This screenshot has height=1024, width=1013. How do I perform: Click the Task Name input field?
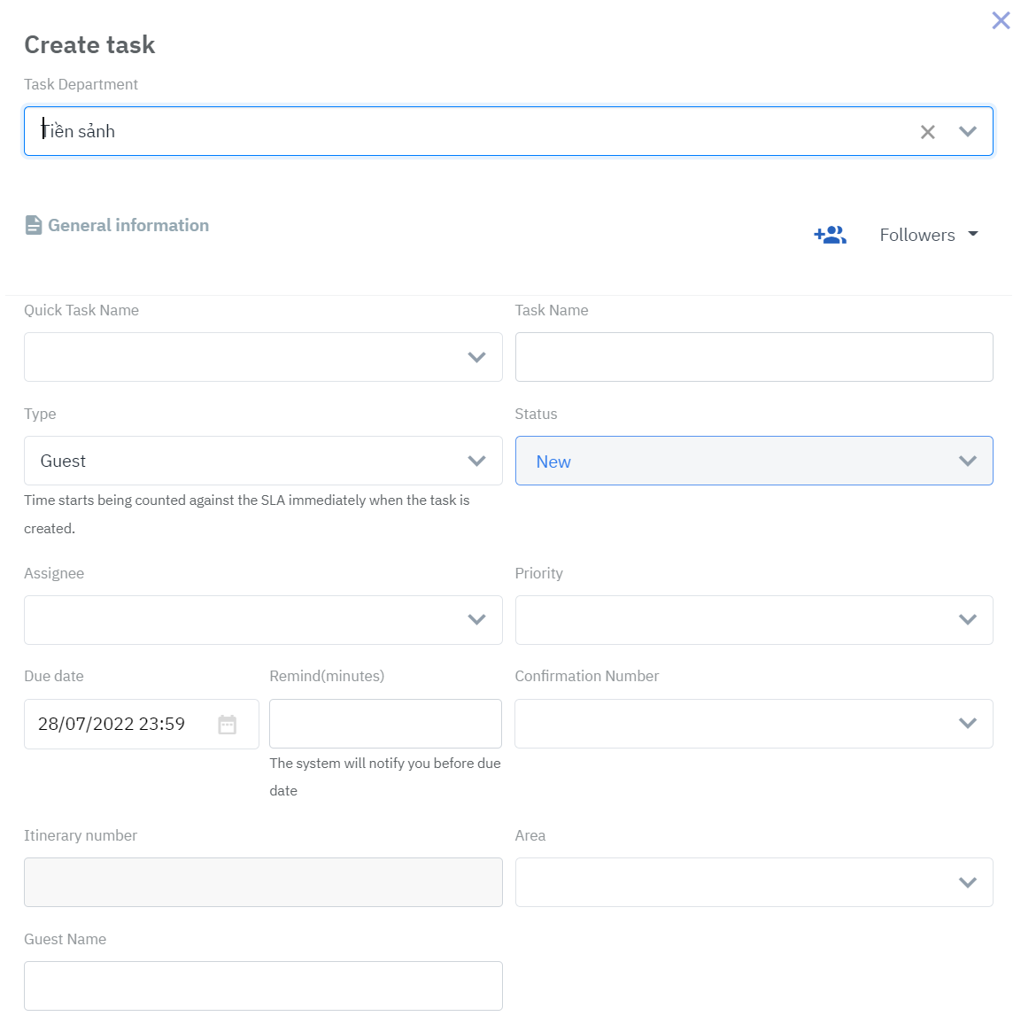click(x=754, y=357)
